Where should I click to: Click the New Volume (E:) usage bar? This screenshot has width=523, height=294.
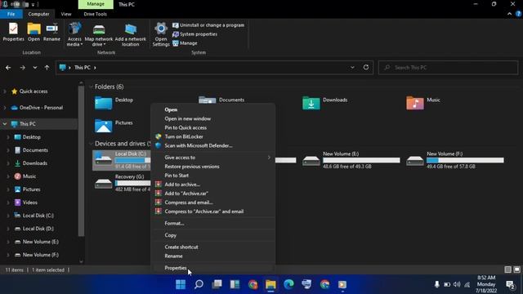361,160
